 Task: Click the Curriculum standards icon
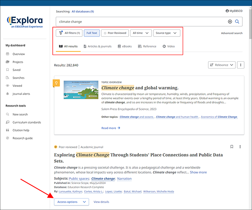[x=7, y=122]
